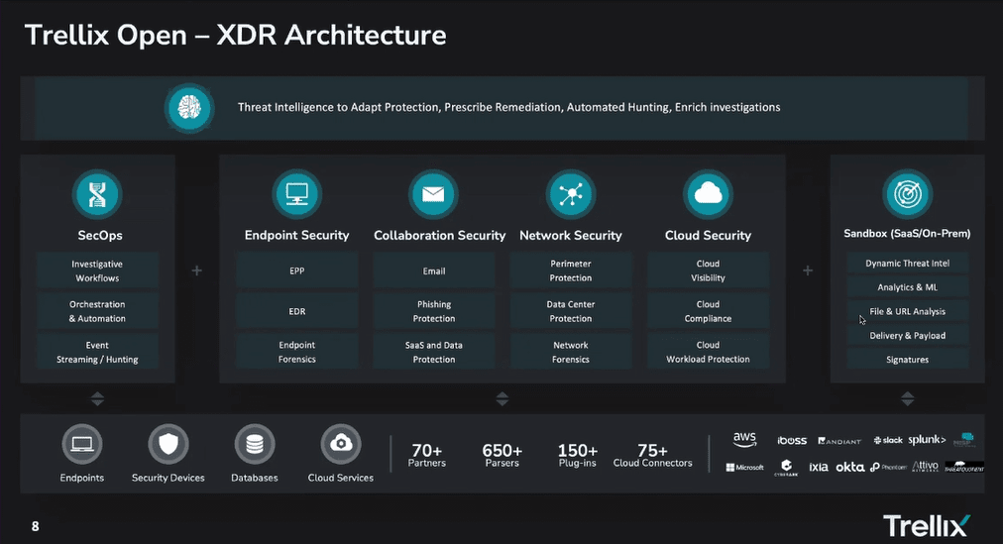Click the Attivo Networks logo
Viewport: 1003px width, 544px height.
pos(925,466)
